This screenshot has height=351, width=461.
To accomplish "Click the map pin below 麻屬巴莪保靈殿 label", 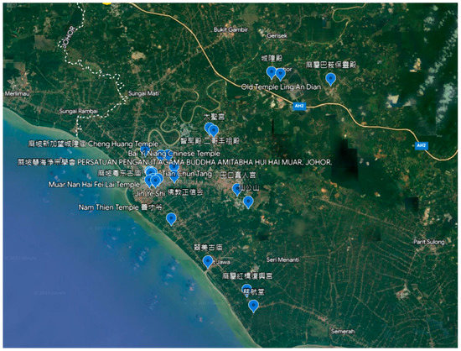I will [331, 79].
